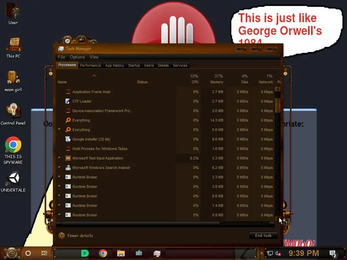Click the Device Association Framework process icon

tap(68, 111)
